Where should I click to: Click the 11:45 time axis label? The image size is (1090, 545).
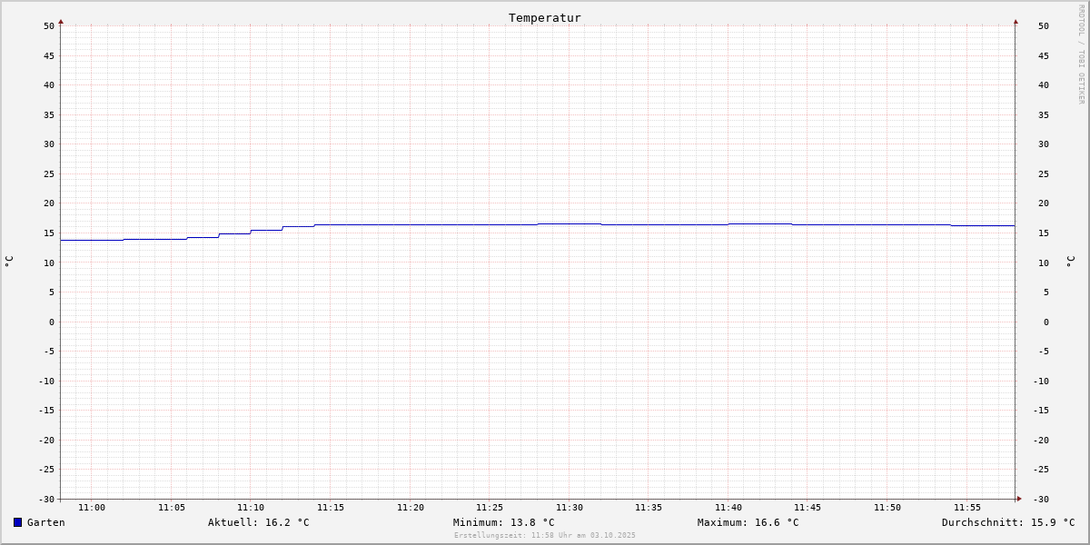tap(808, 508)
